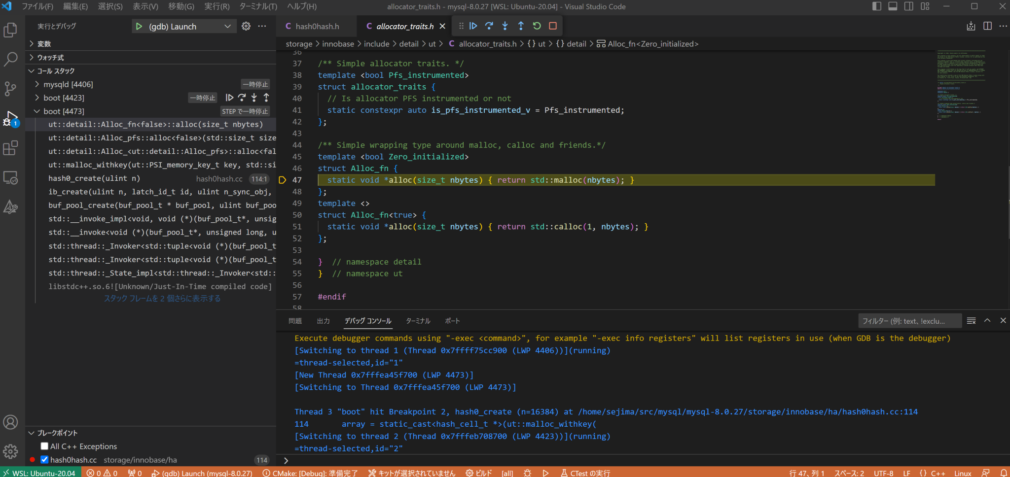
Task: Stop debugging with the red stop icon
Action: (552, 26)
